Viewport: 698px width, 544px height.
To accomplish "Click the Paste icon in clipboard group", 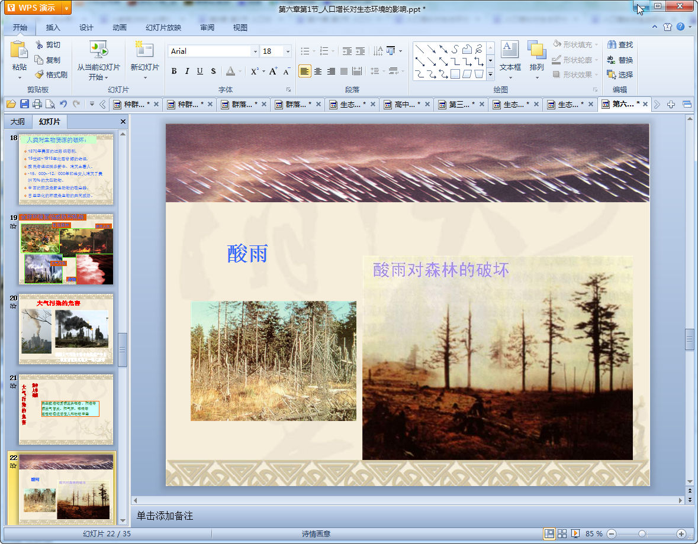I will [x=19, y=50].
